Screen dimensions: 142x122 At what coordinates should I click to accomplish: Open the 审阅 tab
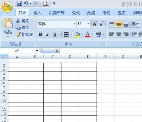106,13
